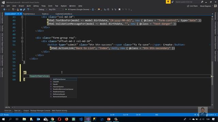Click the Quick Launch search field
The height and width of the screenshot is (122, 218).
[x=188, y=2]
